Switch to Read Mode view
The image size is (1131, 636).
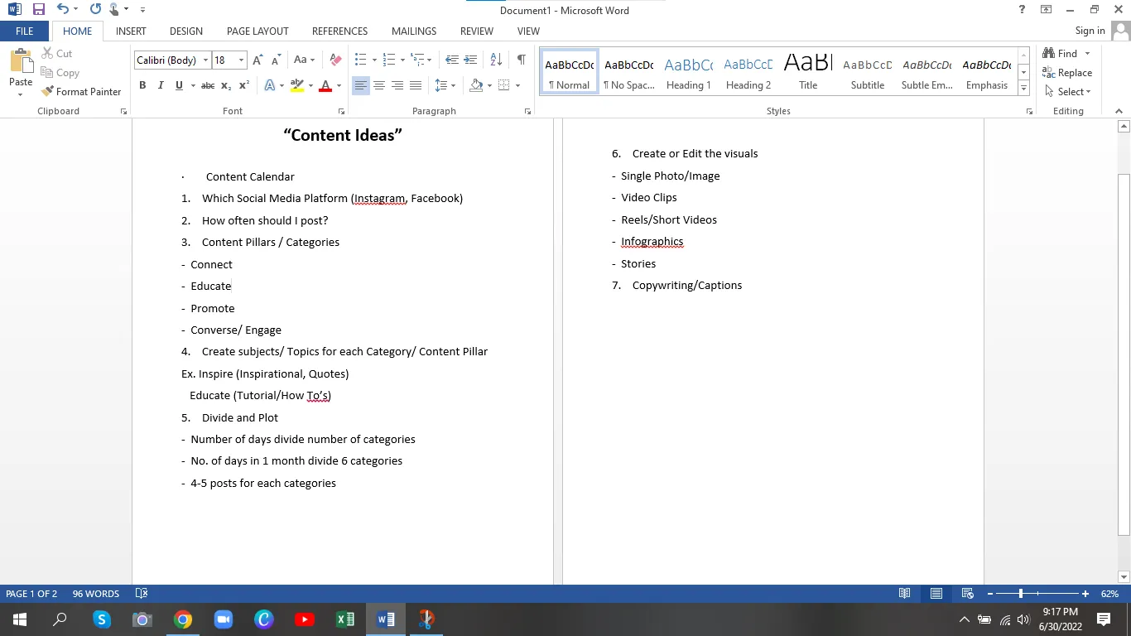[905, 594]
